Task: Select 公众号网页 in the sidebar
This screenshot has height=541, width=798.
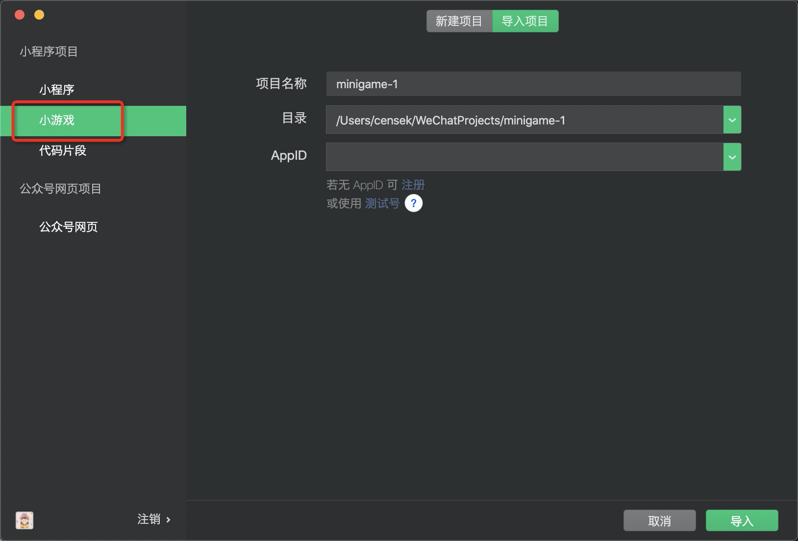Action: click(69, 226)
